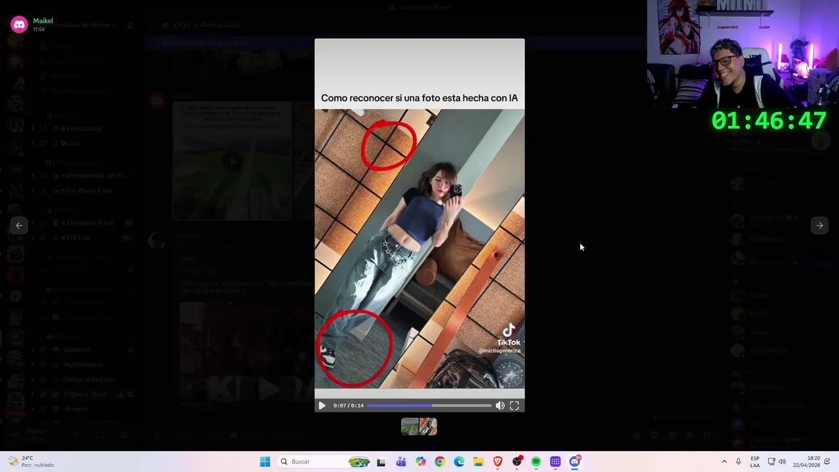The image size is (839, 472).
Task: Click the Discord taskbar icon
Action: tap(575, 462)
